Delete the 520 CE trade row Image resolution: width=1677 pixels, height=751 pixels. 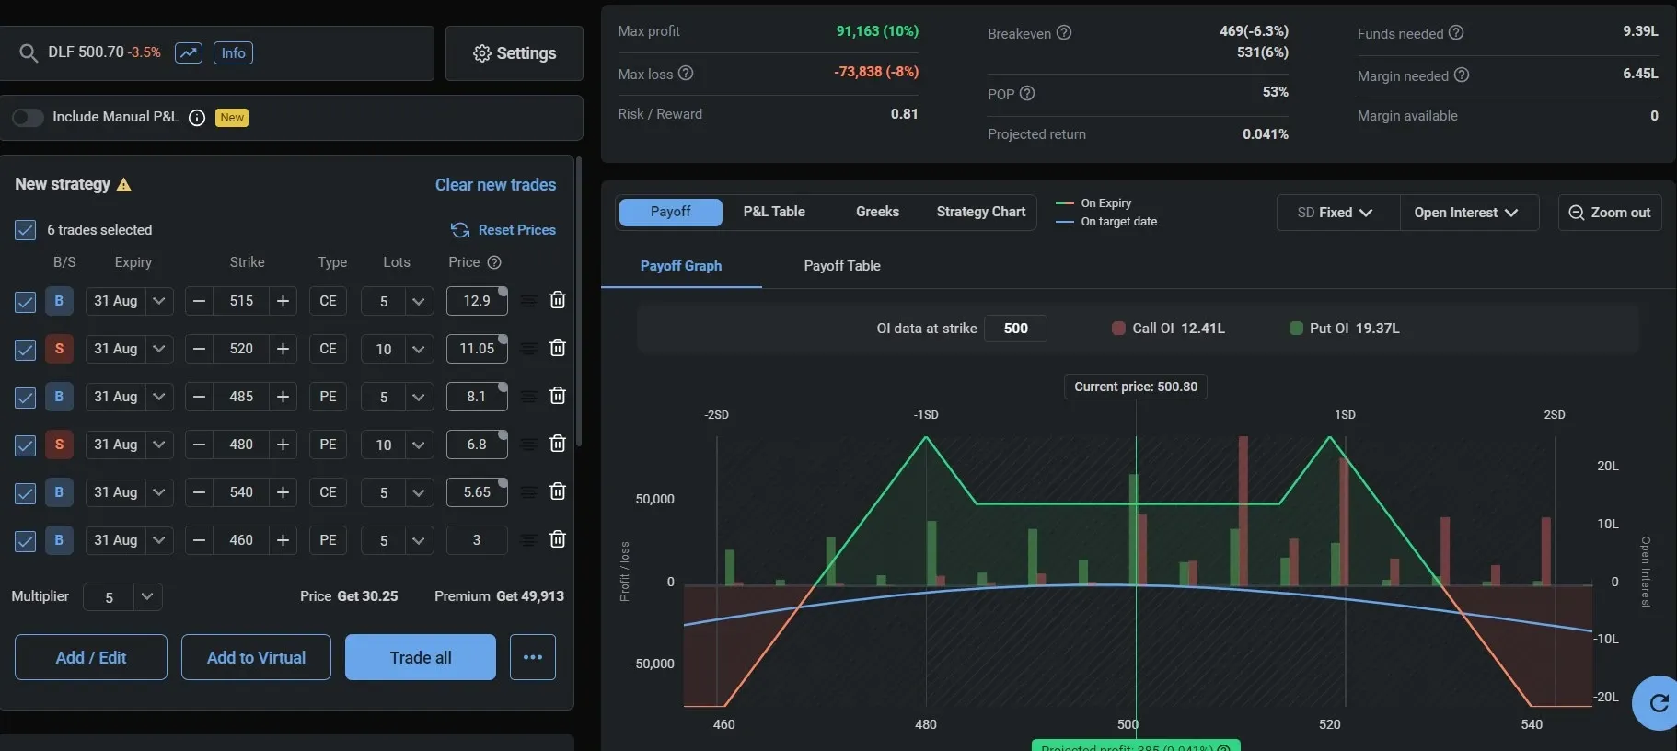pos(558,348)
